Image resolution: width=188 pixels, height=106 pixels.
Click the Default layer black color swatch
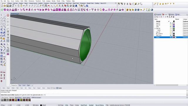tap(174, 21)
